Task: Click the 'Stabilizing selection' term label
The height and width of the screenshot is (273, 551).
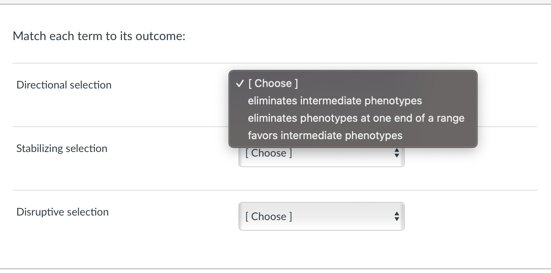Action: pyautogui.click(x=62, y=149)
